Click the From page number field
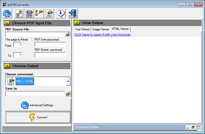Image resolution: width=205 pixels, height=134 pixels. pyautogui.click(x=18, y=45)
